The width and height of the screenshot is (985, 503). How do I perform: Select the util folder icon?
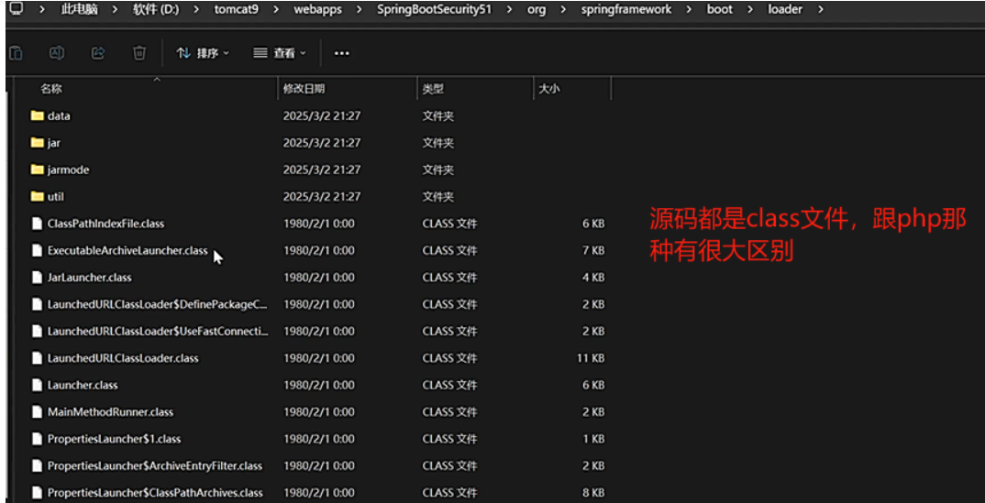[38, 197]
